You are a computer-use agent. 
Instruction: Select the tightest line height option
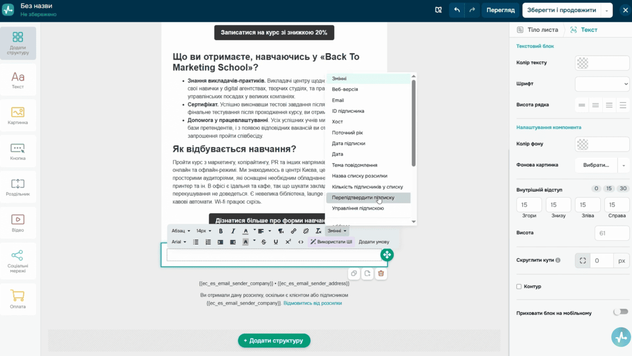[582, 105]
